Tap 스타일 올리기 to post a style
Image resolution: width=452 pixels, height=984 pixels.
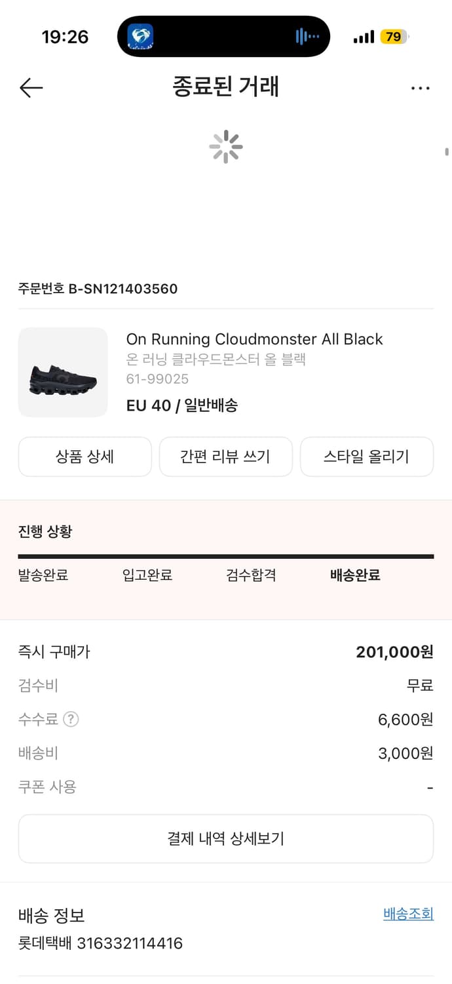tap(367, 457)
